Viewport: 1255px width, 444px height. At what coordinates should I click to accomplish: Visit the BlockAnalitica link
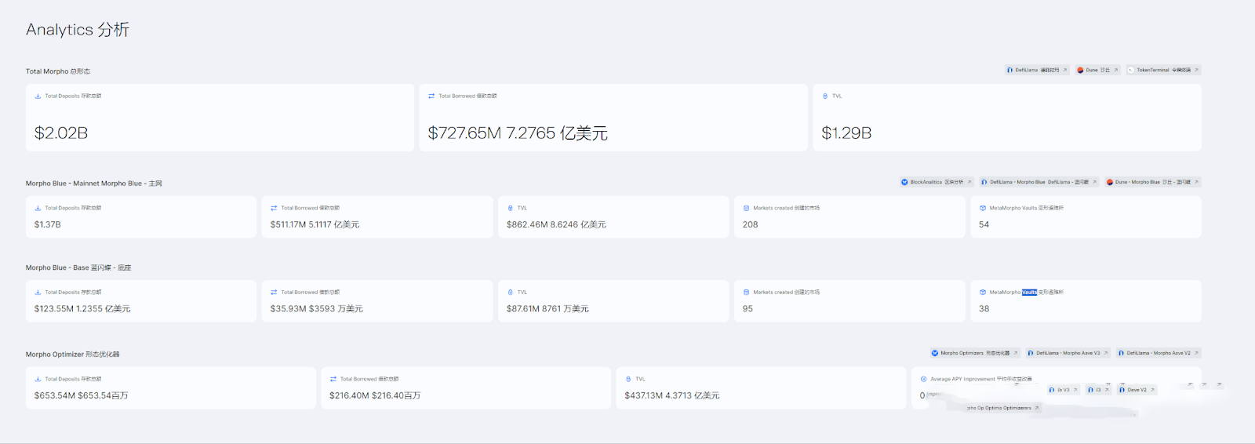[x=937, y=182]
